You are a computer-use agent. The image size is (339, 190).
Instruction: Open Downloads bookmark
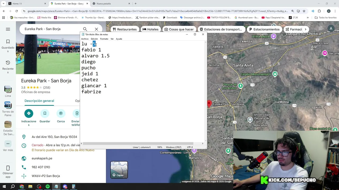170,18
